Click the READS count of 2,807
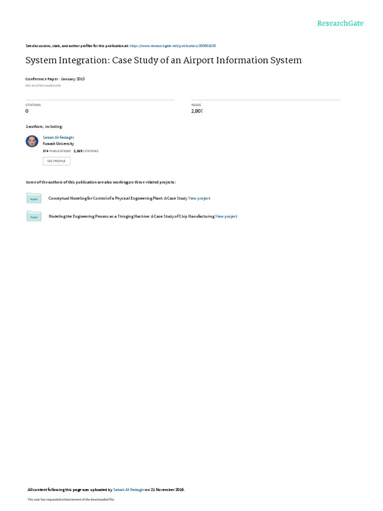The image size is (383, 511). 197,111
